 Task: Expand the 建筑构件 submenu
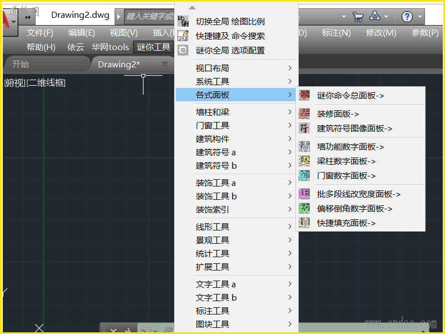coord(290,139)
